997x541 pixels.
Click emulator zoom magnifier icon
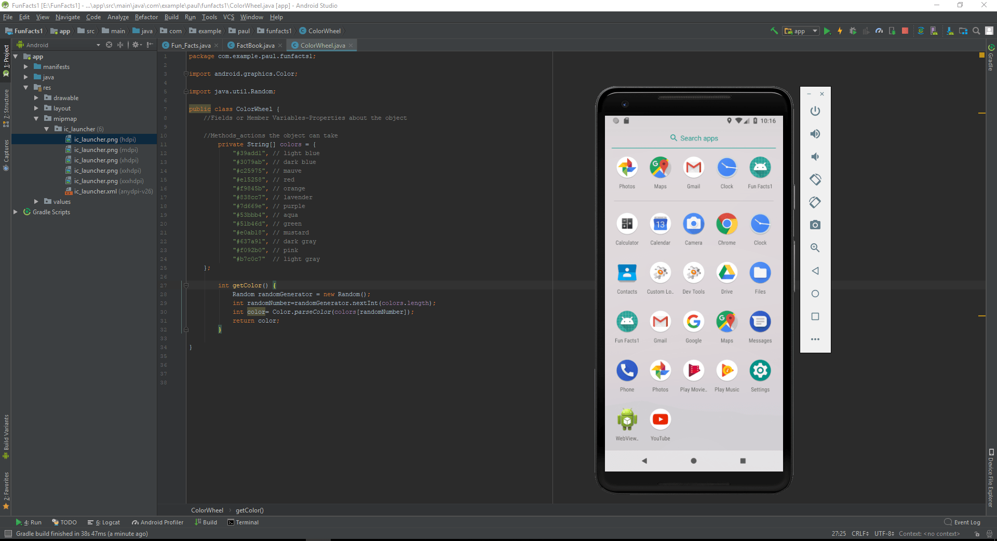coord(815,248)
